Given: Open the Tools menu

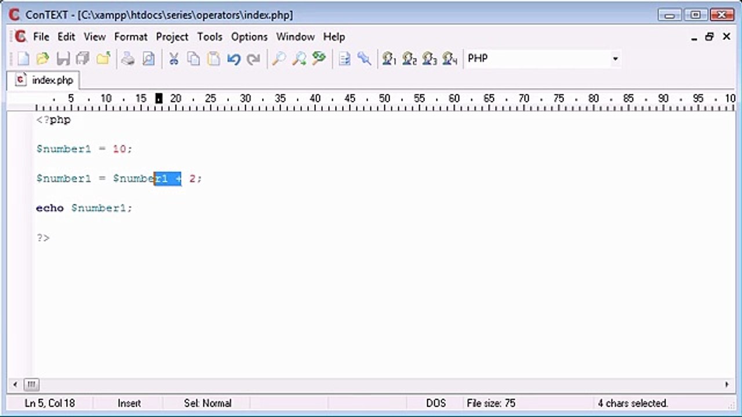Looking at the screenshot, I should (x=210, y=36).
